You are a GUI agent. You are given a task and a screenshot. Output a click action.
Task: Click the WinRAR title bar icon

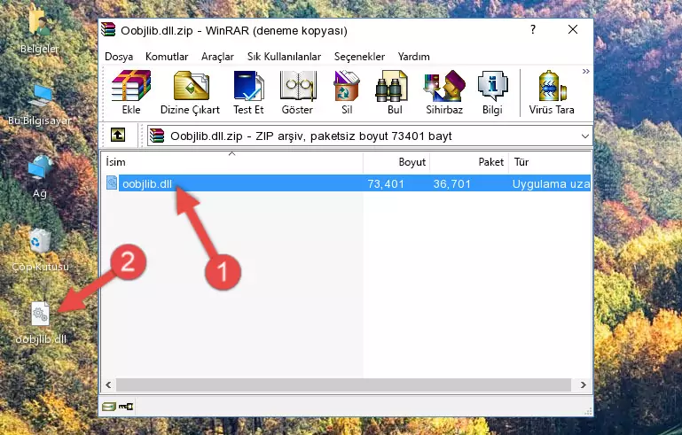108,30
